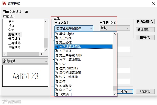Select 仿宋 font entry

[84, 64]
